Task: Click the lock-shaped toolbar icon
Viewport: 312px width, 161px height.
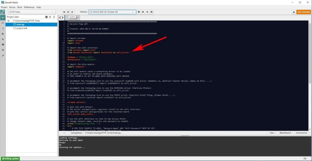Action: [x=72, y=12]
